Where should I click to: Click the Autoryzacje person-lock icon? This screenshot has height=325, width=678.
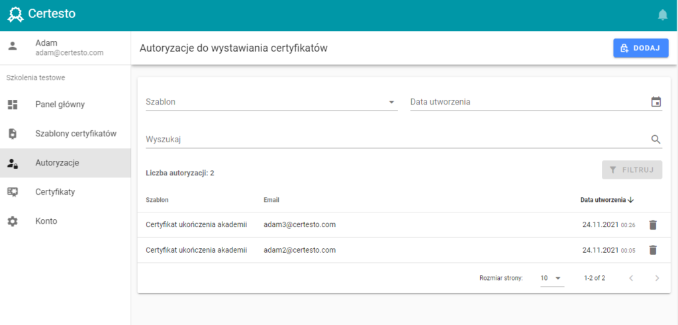click(x=13, y=163)
